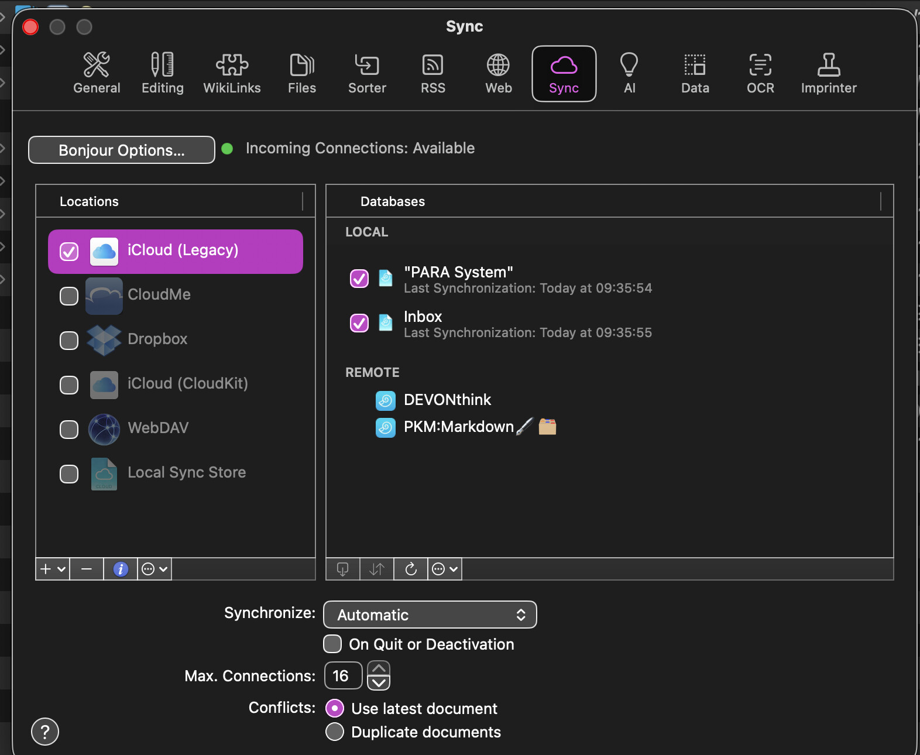Switch to the General tab
Viewport: 920px width, 755px height.
pos(97,74)
